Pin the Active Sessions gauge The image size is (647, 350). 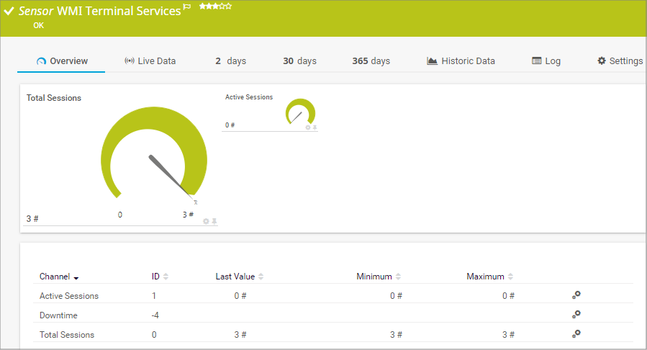point(315,127)
